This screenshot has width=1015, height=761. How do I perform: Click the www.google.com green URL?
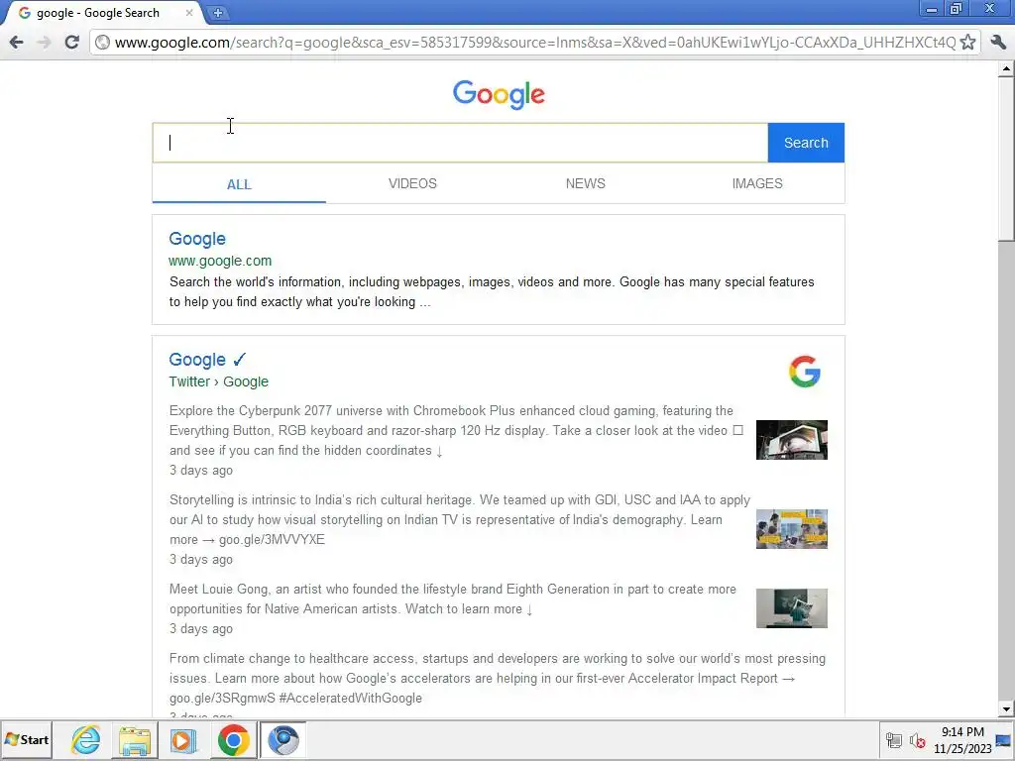tap(220, 261)
